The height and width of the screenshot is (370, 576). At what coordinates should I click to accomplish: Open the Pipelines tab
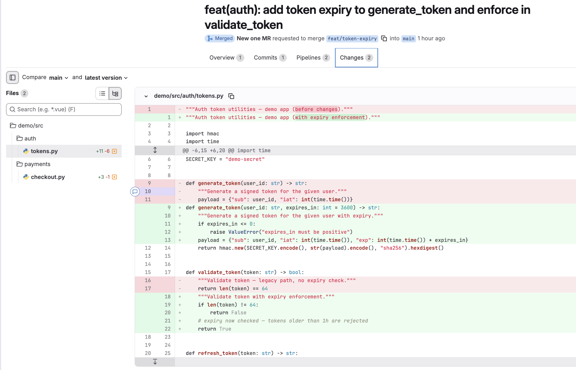click(x=313, y=57)
